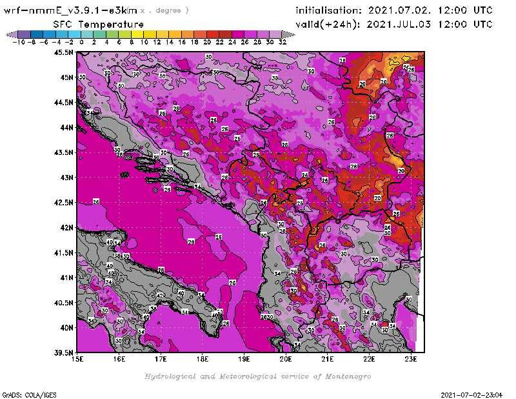Click the 23E longitude label
The width and height of the screenshot is (516, 399).
411,359
